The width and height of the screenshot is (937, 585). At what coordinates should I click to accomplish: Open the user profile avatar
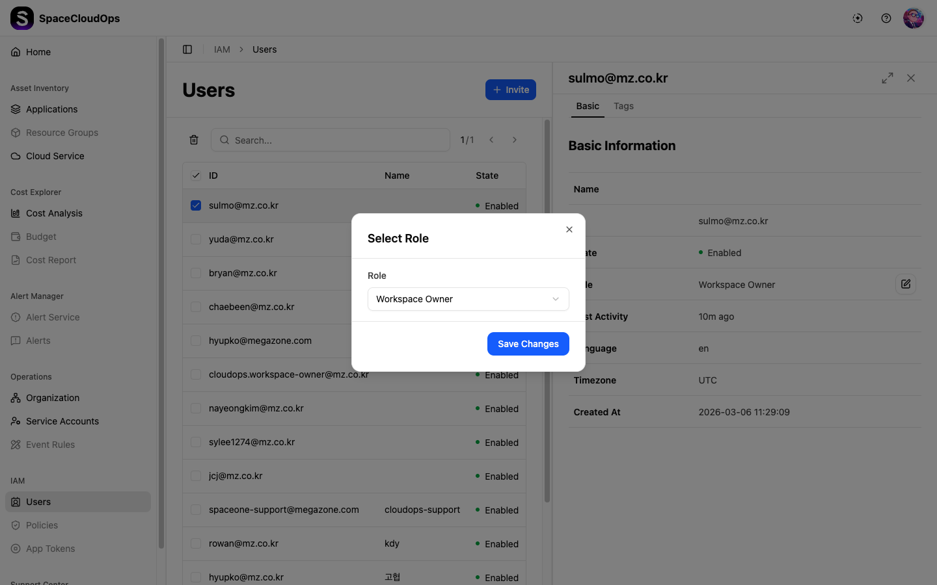click(x=914, y=18)
